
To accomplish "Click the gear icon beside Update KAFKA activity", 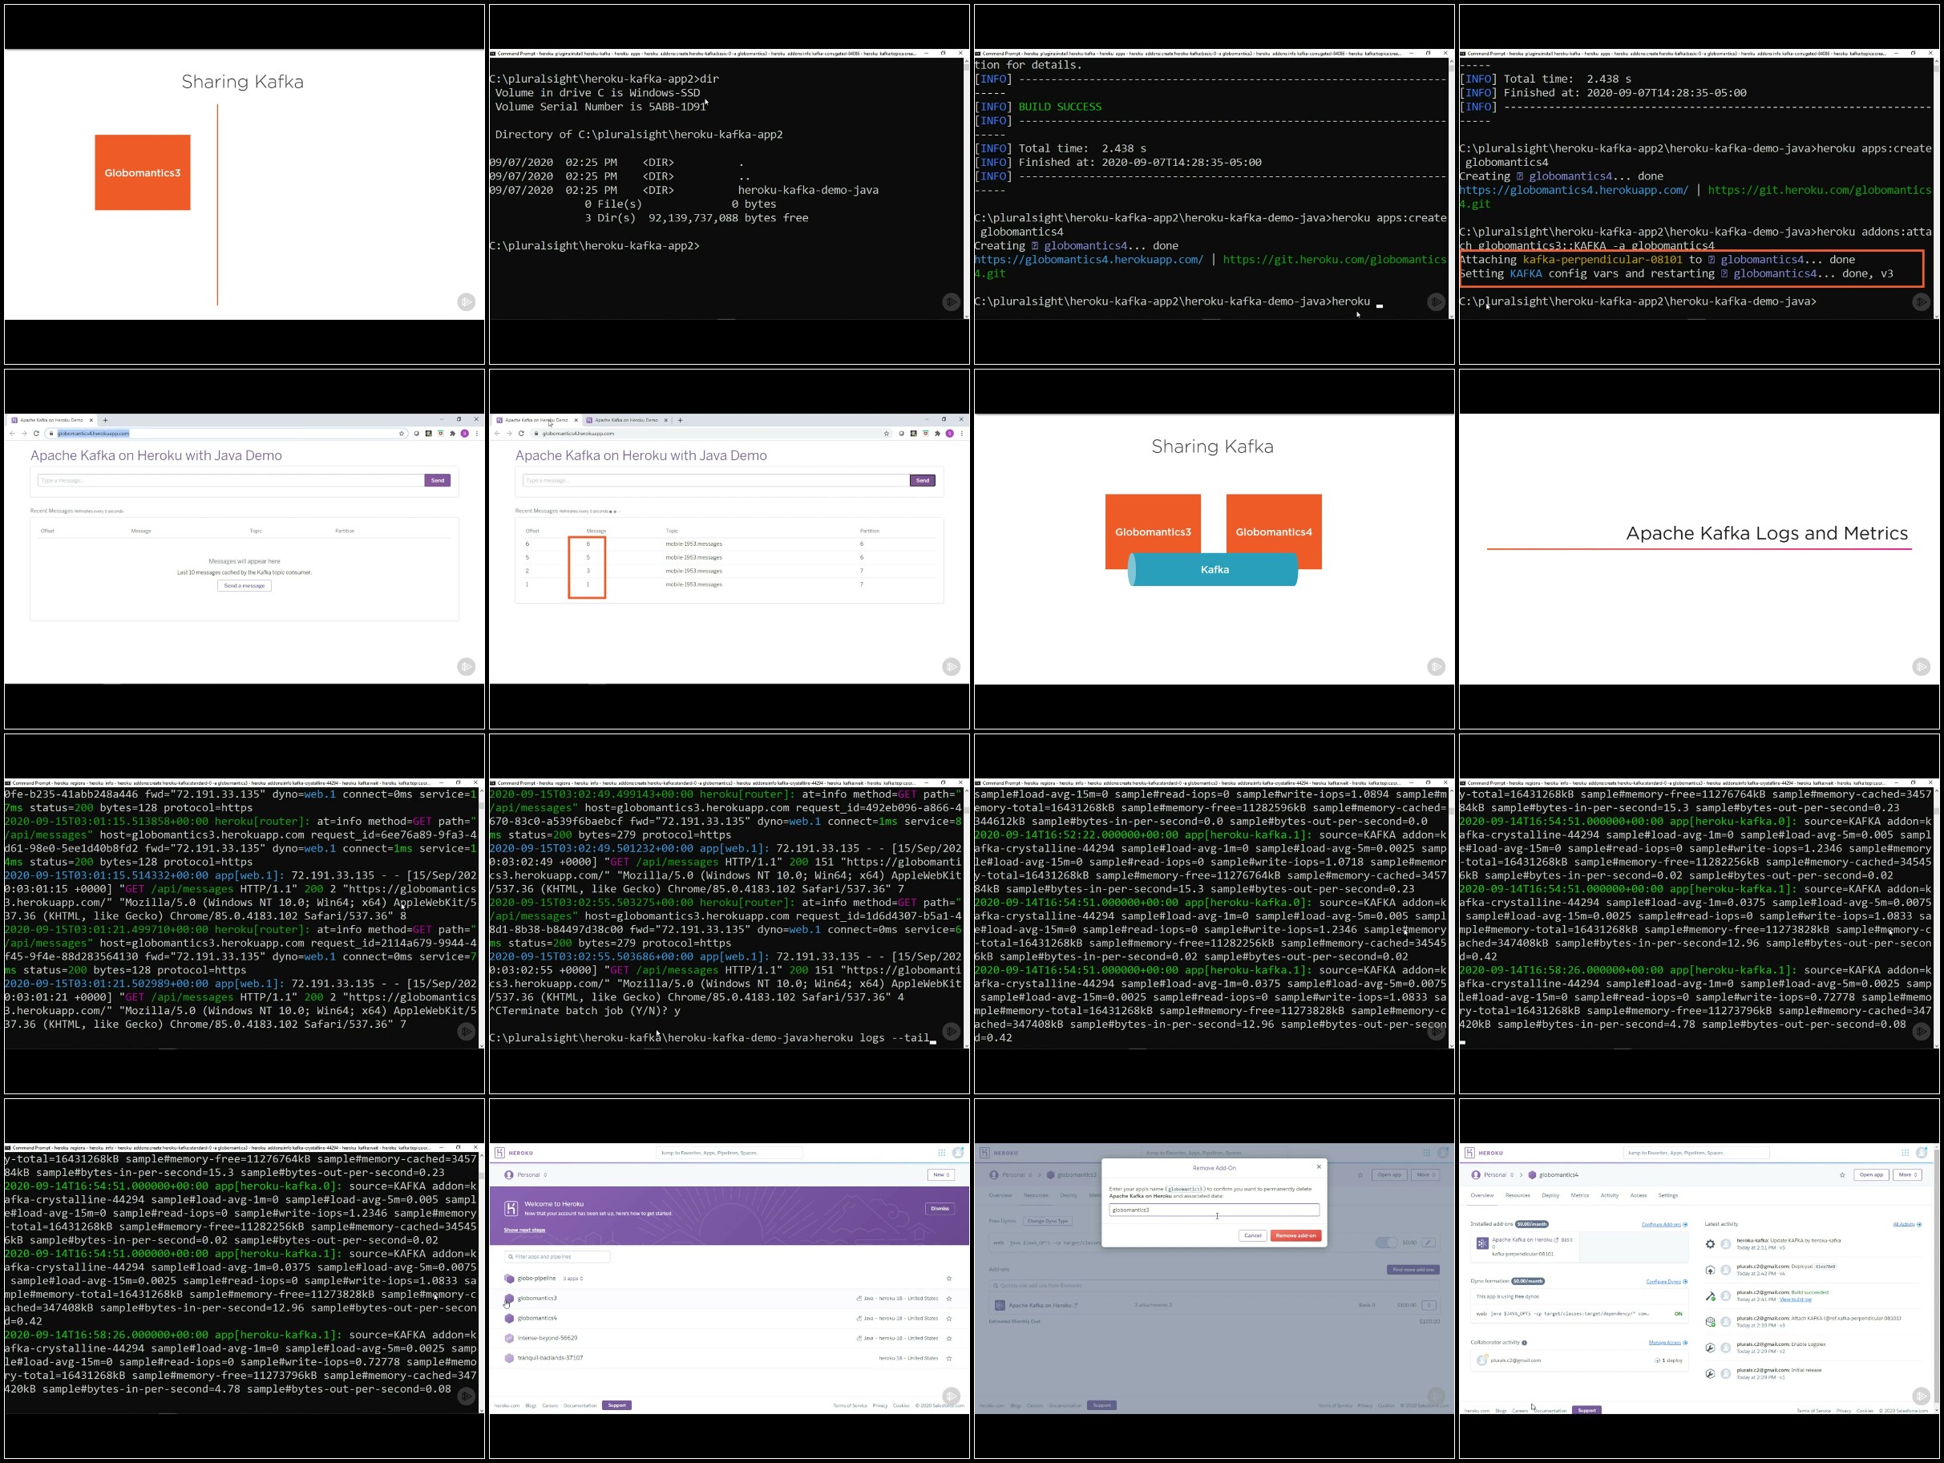I will (1710, 1244).
